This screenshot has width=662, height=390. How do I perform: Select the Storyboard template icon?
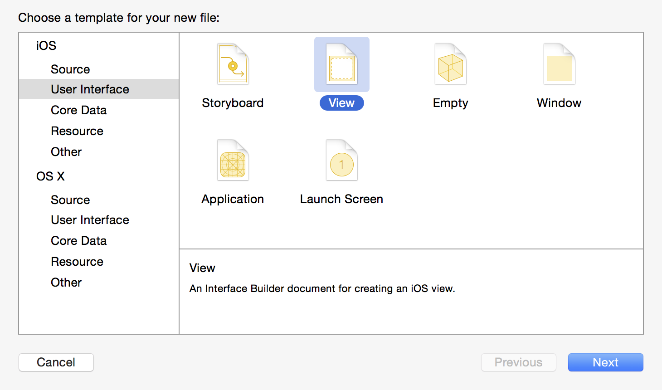pos(233,64)
